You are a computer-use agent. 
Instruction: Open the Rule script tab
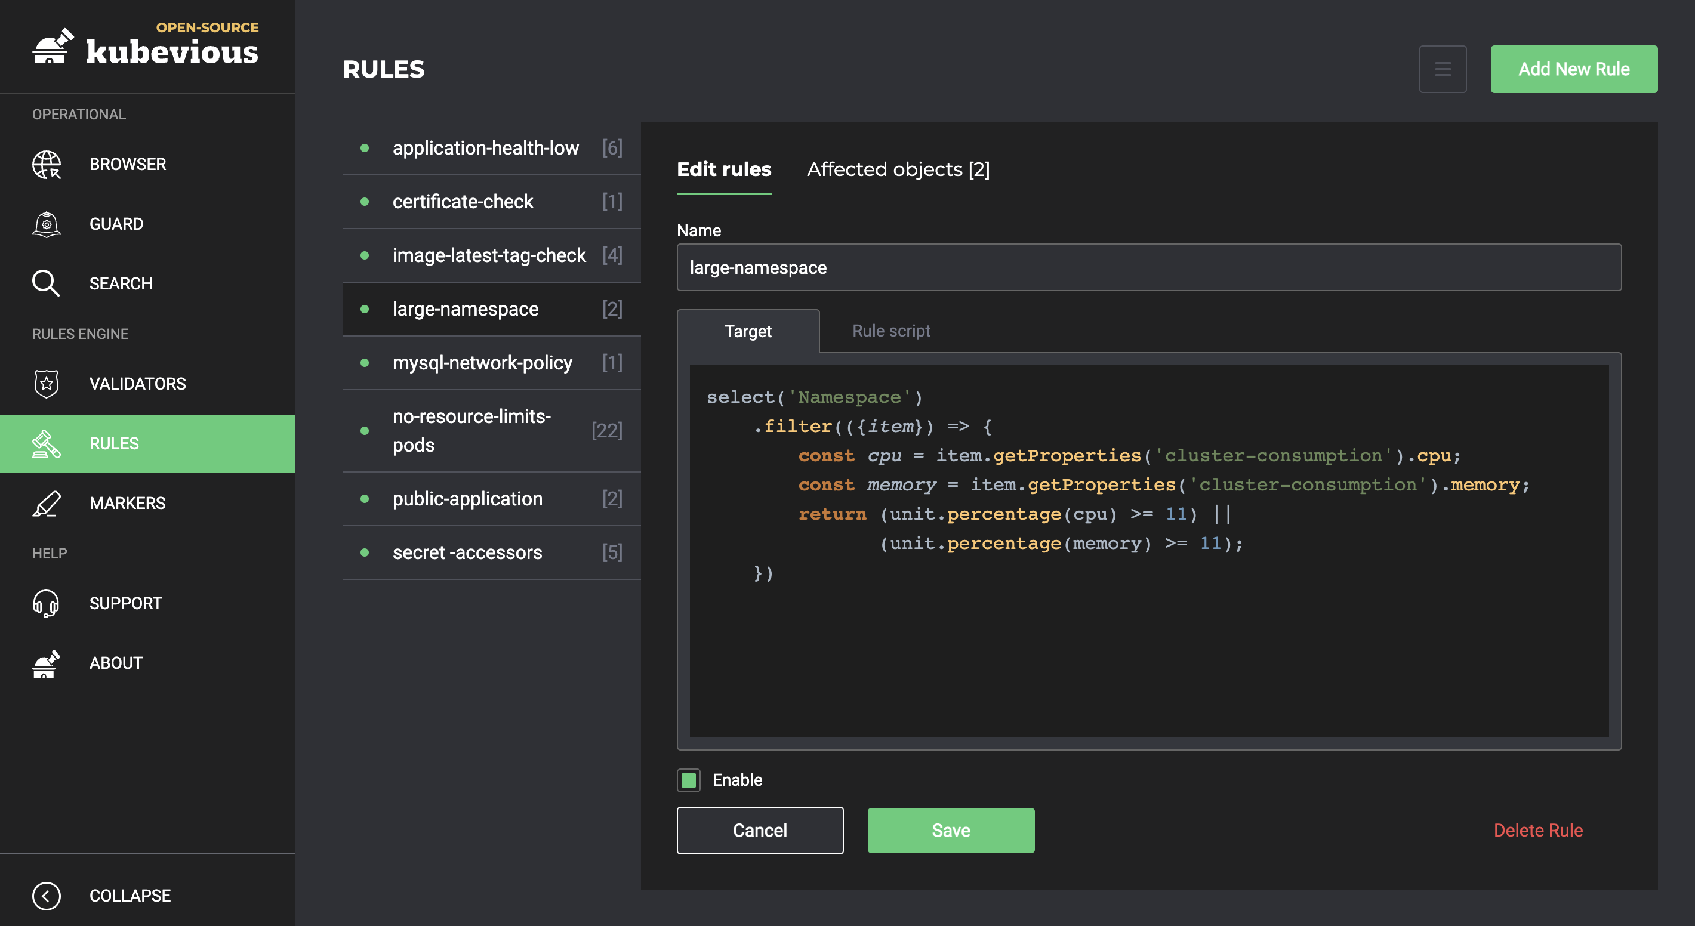click(x=891, y=331)
